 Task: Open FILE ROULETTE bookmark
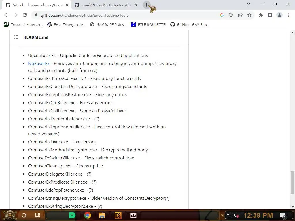tap(148, 25)
